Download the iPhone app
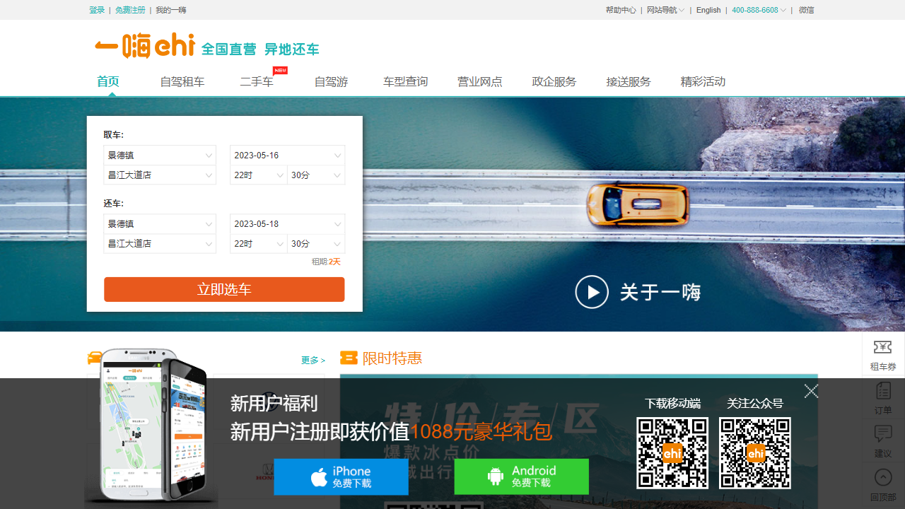 [x=341, y=477]
